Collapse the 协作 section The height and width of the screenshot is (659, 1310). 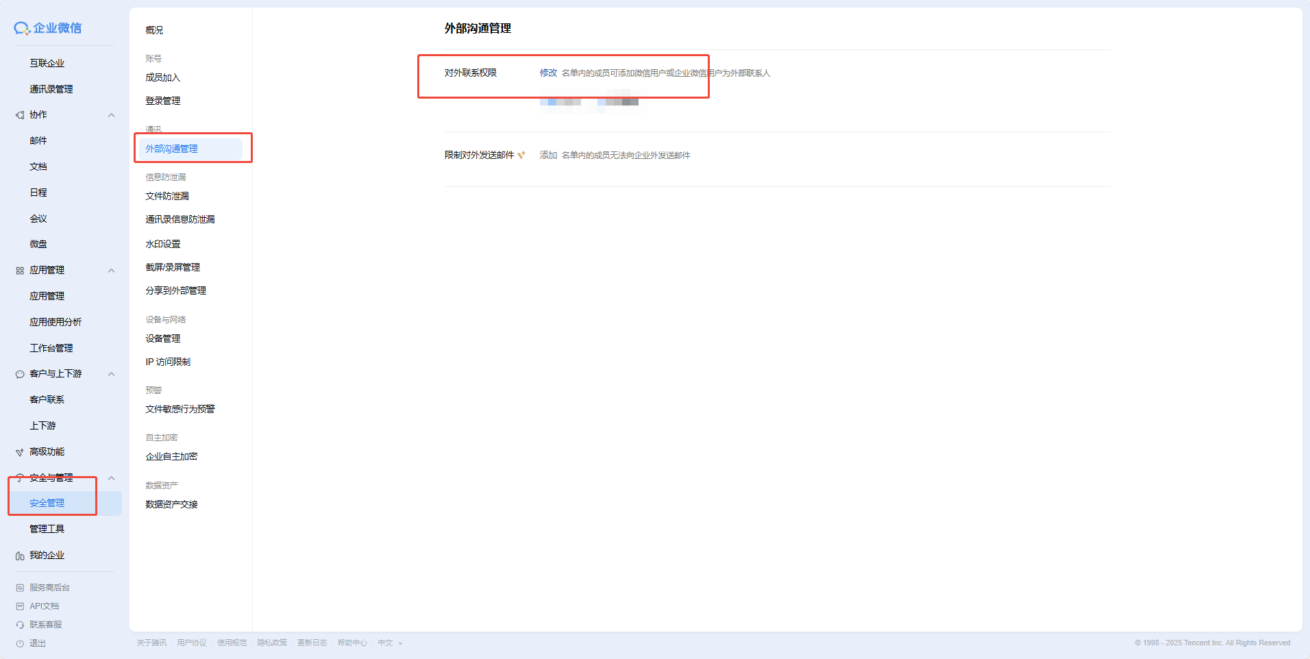[111, 114]
